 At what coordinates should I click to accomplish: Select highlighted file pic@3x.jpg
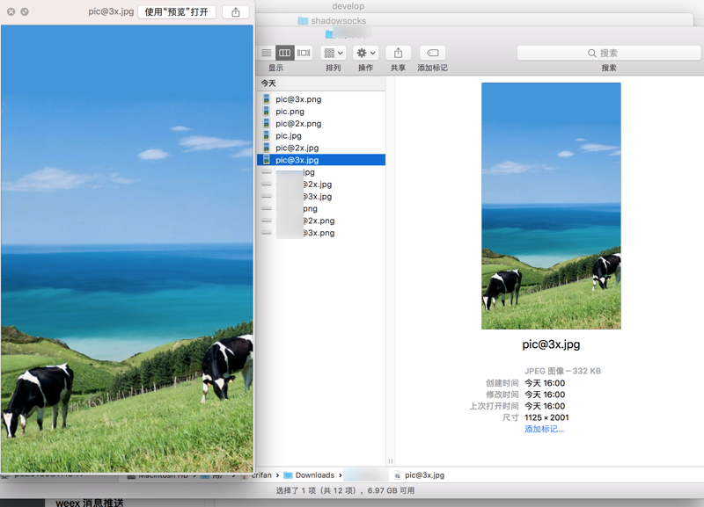321,160
